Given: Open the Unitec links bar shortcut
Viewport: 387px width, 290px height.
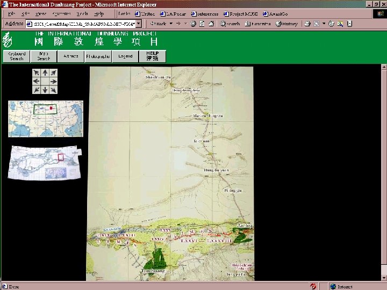Looking at the screenshot, I should pos(145,14).
